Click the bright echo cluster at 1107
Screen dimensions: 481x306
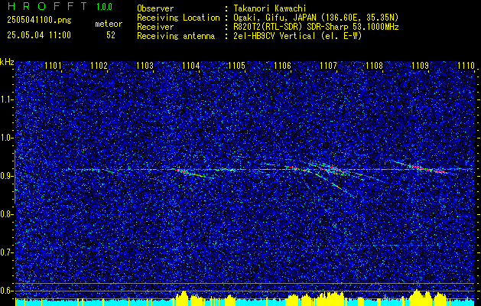coord(331,170)
